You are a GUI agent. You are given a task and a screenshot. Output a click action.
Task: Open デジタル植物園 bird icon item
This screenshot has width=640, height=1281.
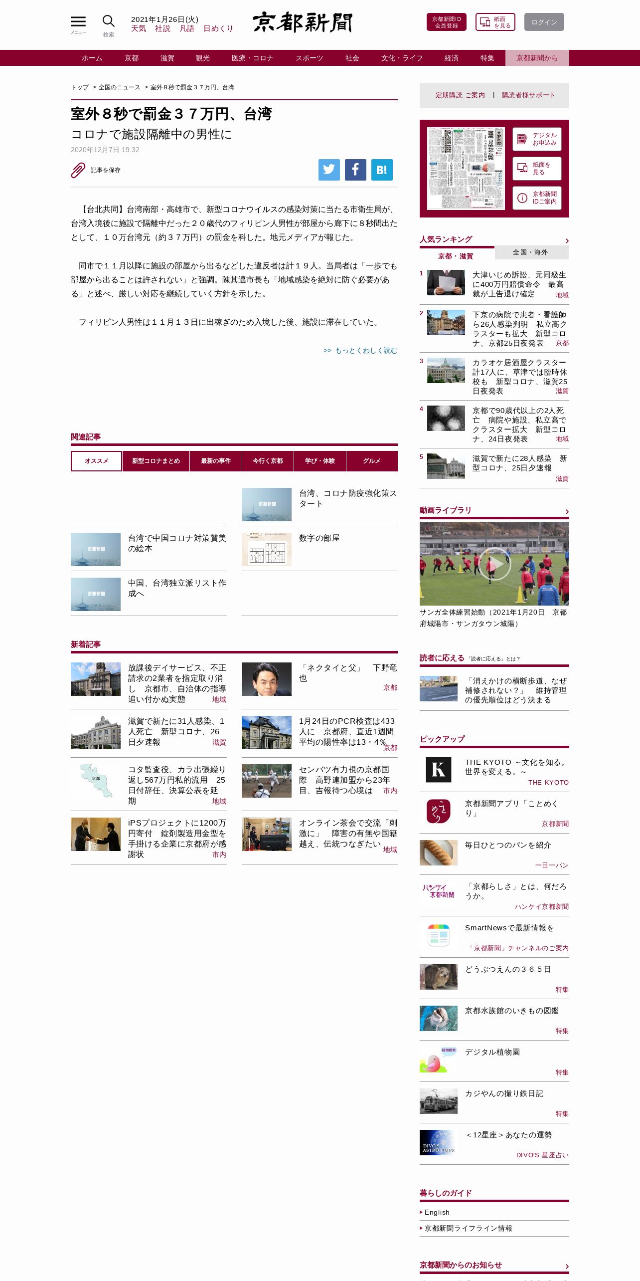pos(439,1060)
